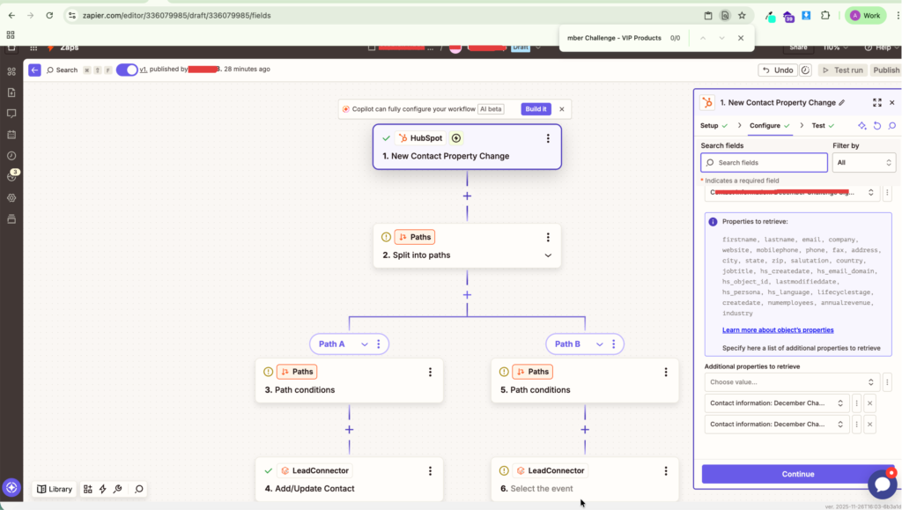Click the Build it button
Viewport: 902px width, 510px height.
point(536,109)
